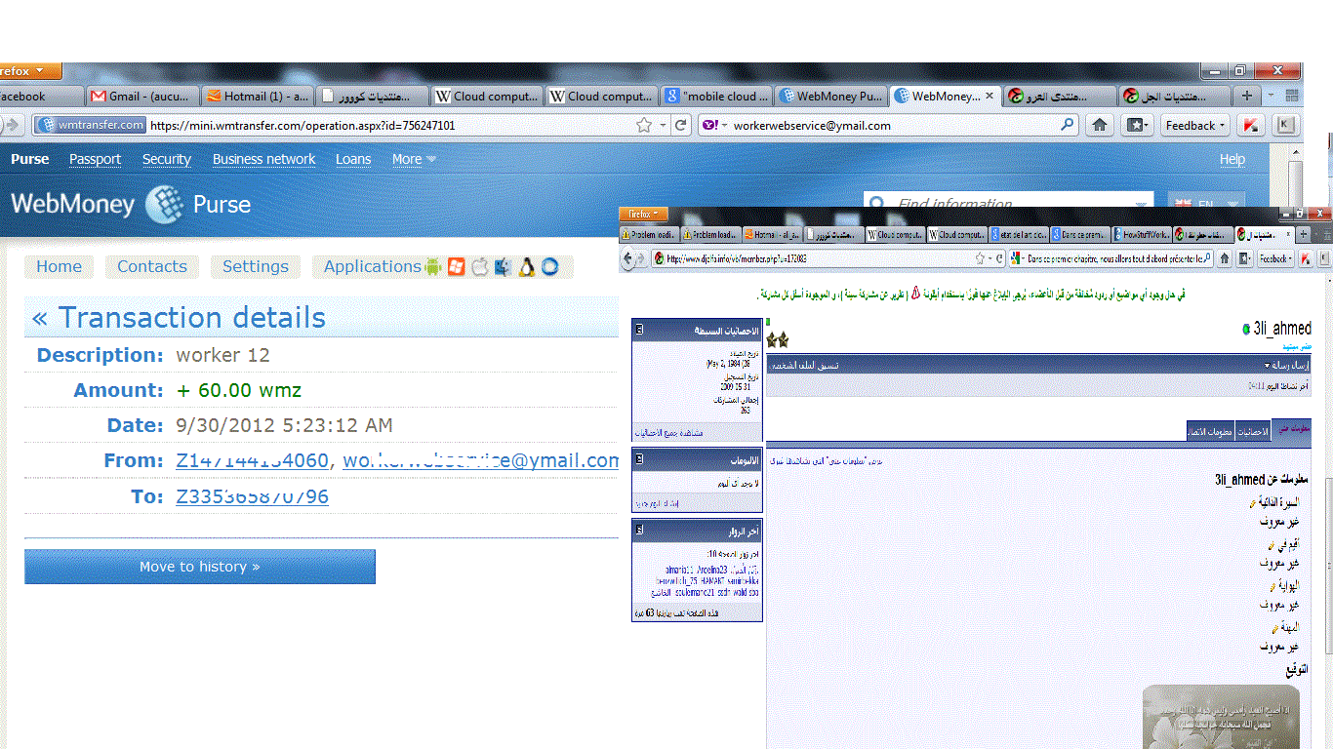Click the edit pencil beside المهنة

1273,628
